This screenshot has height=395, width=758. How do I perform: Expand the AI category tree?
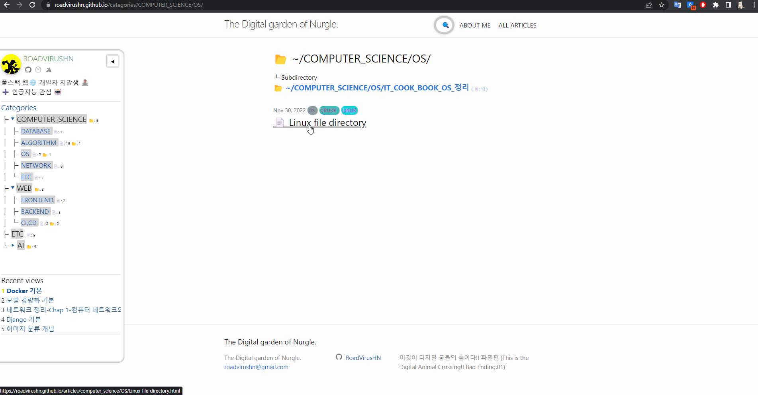13,245
